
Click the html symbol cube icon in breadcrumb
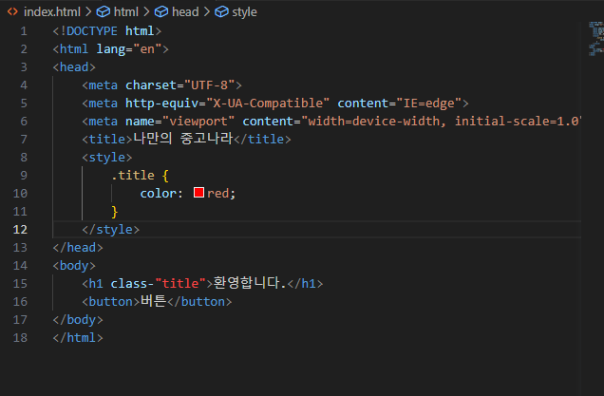pos(103,12)
